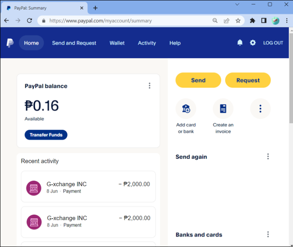Open account settings gear icon

coord(253,43)
